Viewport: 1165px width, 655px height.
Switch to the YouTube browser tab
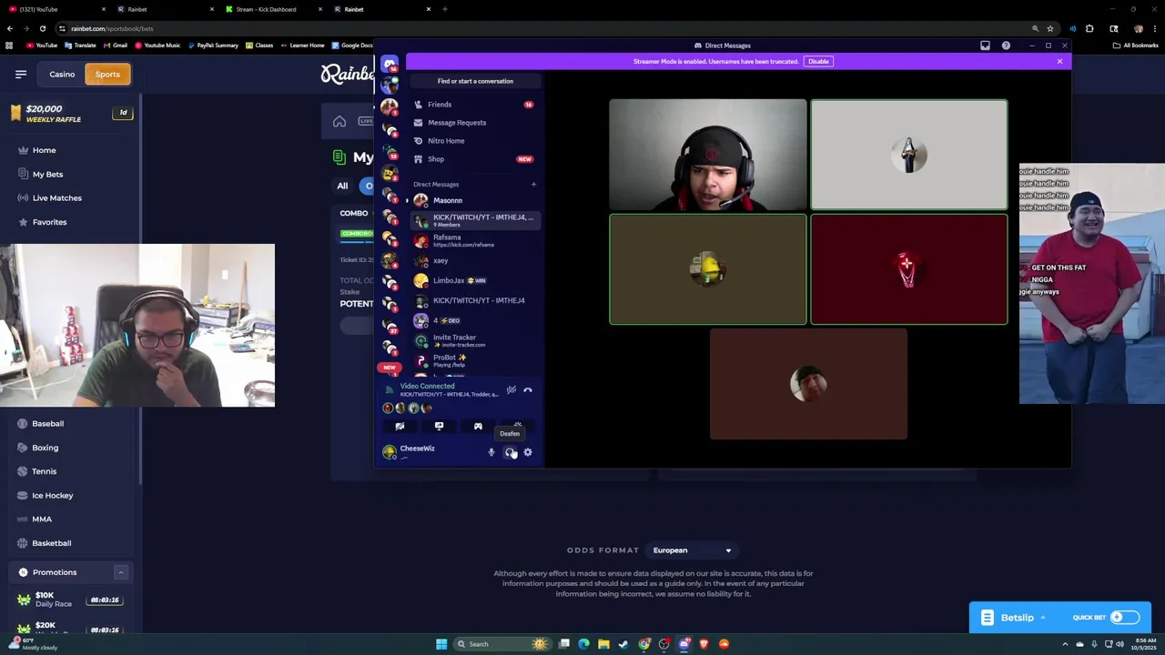click(55, 9)
